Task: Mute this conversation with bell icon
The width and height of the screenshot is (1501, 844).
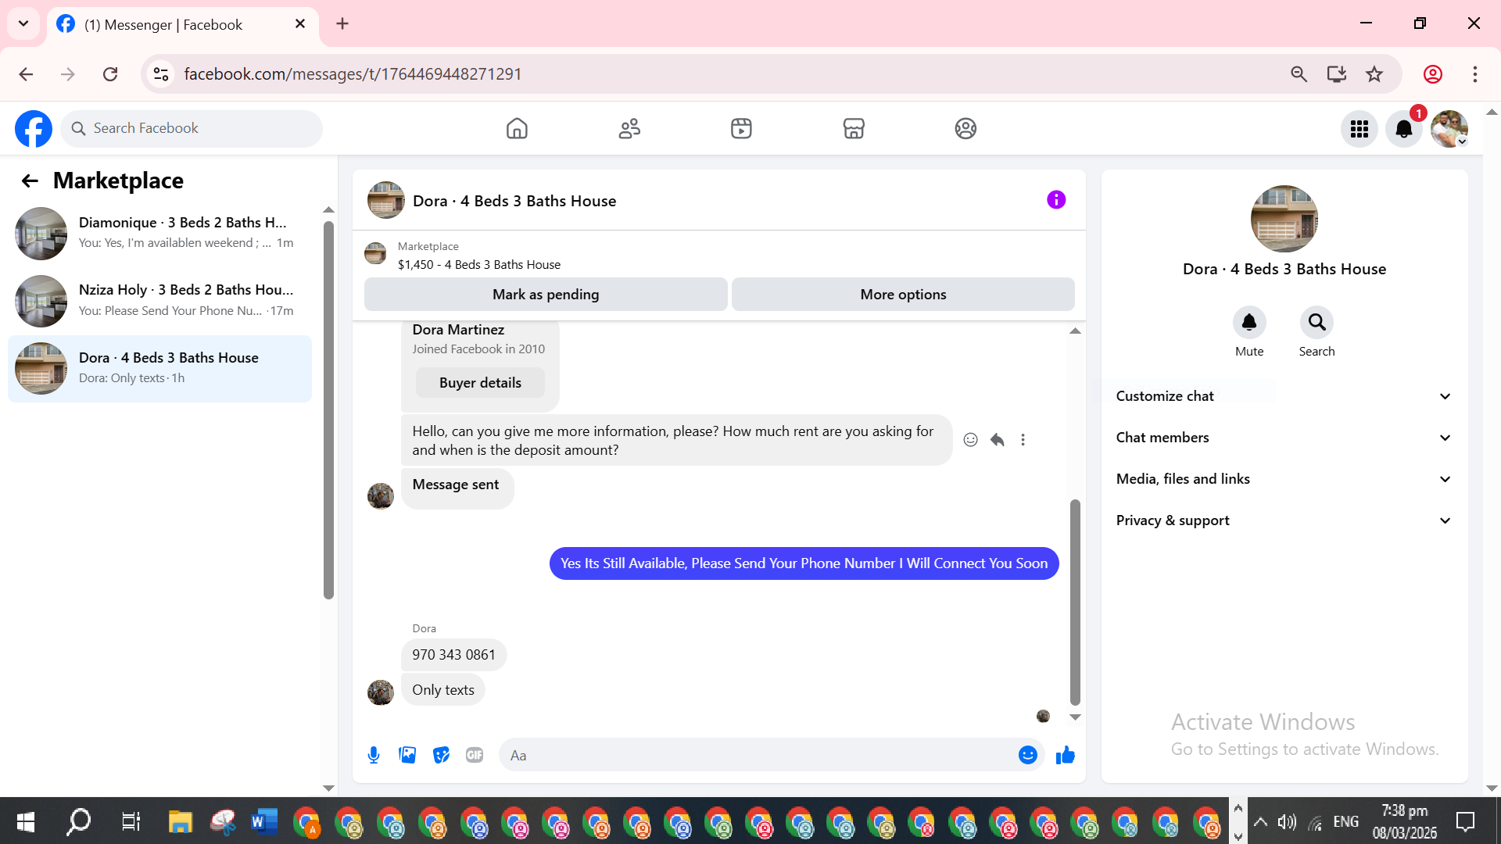Action: coord(1248,323)
